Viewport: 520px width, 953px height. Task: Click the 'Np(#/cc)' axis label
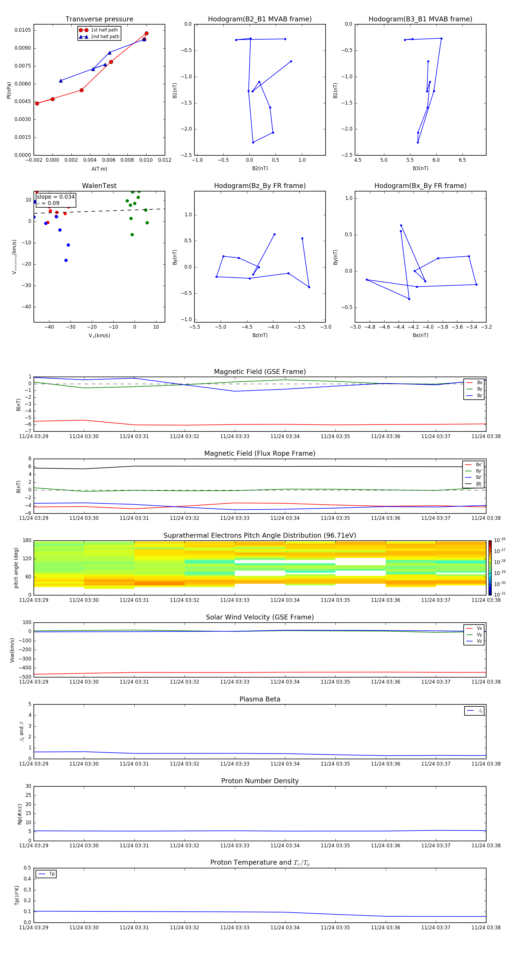pyautogui.click(x=20, y=814)
